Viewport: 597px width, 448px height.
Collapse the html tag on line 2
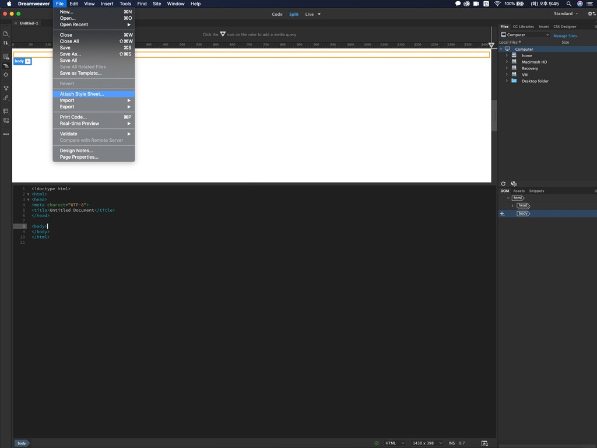tap(28, 194)
